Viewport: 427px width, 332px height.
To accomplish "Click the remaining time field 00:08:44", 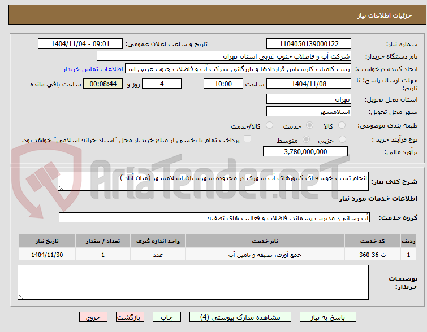I will click(x=103, y=84).
